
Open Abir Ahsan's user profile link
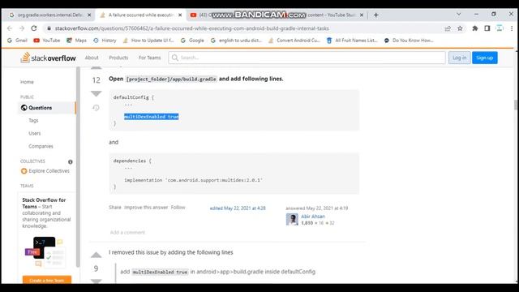pyautogui.click(x=313, y=217)
